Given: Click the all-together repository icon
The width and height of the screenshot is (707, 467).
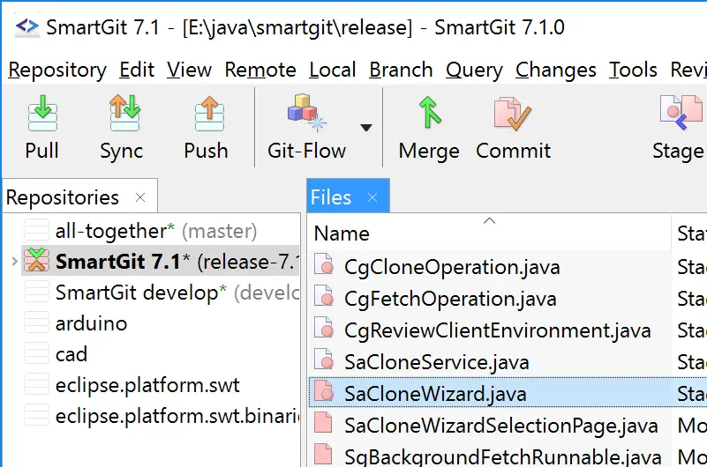Looking at the screenshot, I should pyautogui.click(x=36, y=230).
